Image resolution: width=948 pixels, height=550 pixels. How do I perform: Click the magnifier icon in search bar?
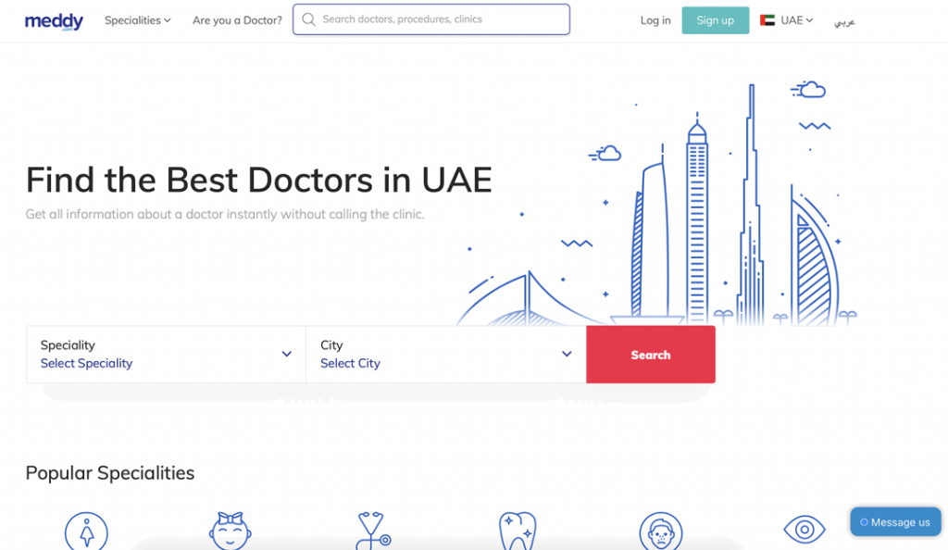point(309,19)
